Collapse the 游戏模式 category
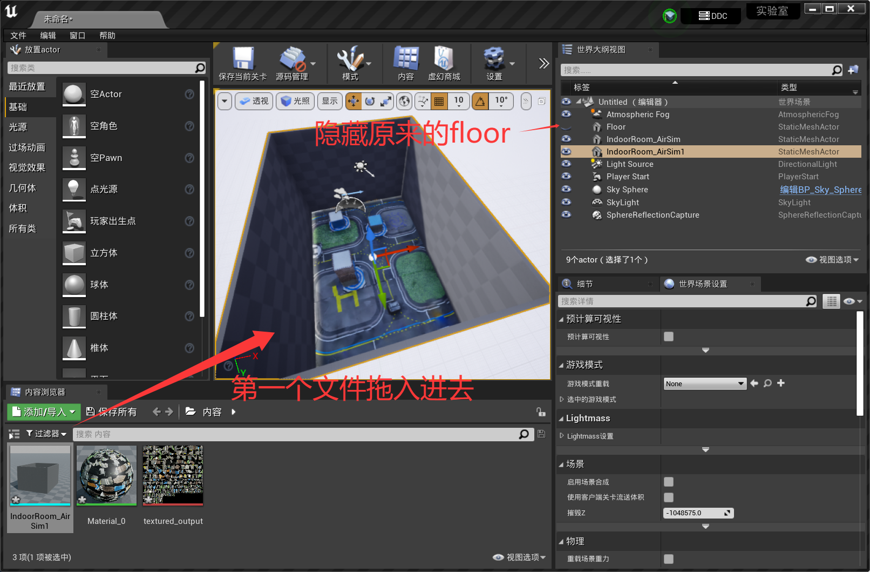870x572 pixels. (561, 365)
